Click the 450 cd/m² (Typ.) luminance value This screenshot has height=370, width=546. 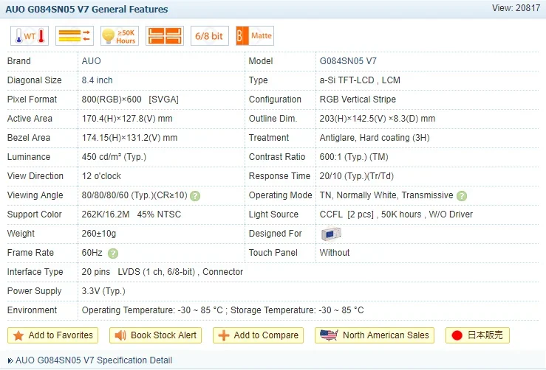[x=114, y=157]
